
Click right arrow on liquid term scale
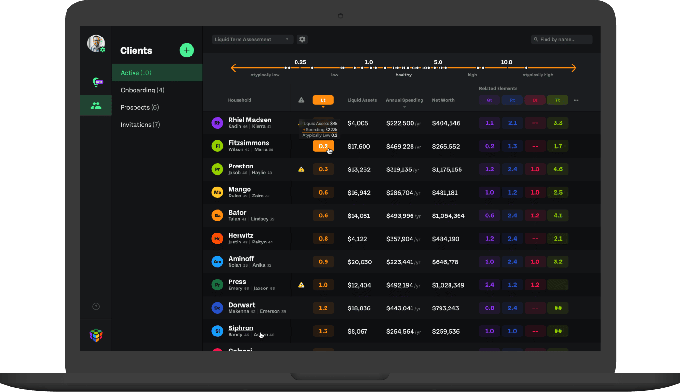573,68
